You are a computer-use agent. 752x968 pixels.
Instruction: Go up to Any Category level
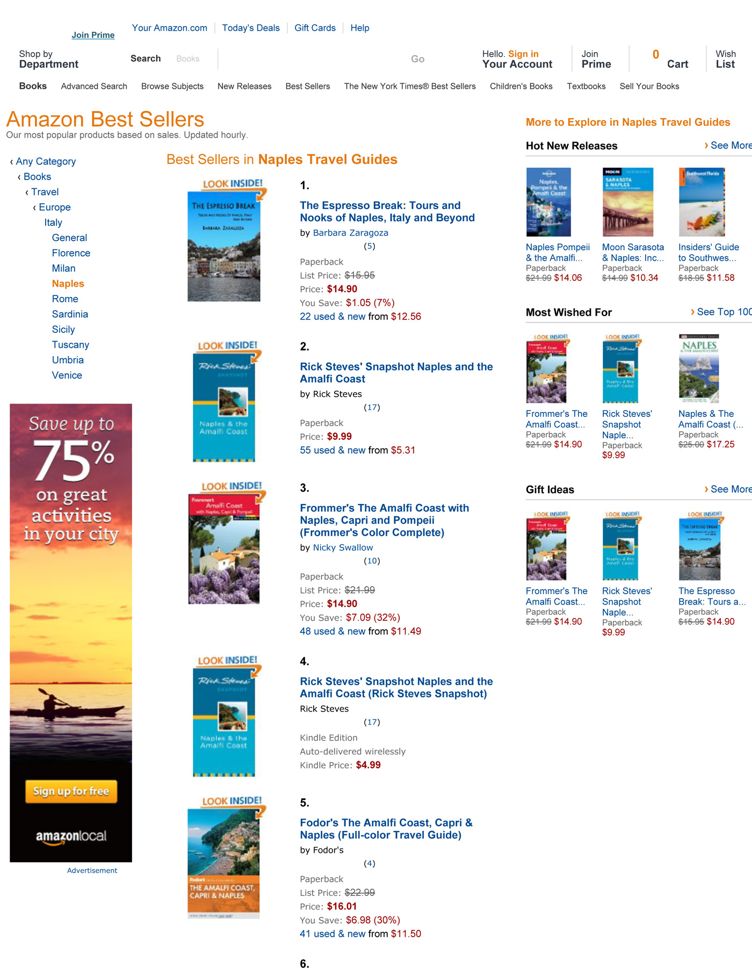(x=46, y=161)
